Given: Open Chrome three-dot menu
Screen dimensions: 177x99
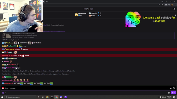Looking at the screenshot, I should pos(175,5).
